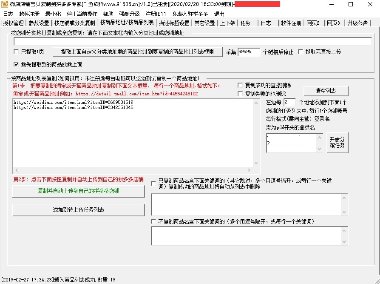Viewport: 380px width, 284px height.
Task: Click the include-keywords text area
Action: (x=246, y=205)
